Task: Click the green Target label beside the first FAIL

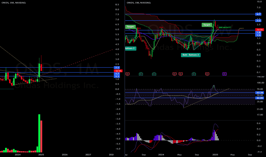Action: point(130,27)
